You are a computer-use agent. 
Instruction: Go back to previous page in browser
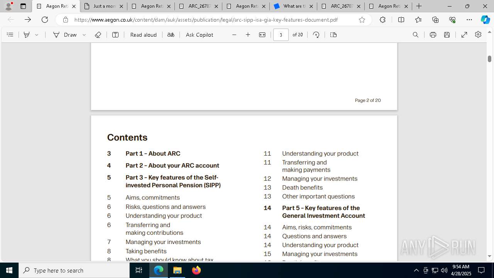pyautogui.click(x=11, y=20)
